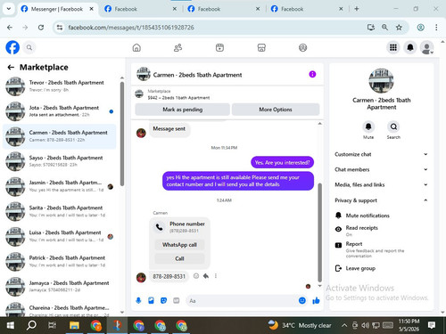Open File Explorer from taskbar
This screenshot has height=334, width=446.
[x=74, y=325]
